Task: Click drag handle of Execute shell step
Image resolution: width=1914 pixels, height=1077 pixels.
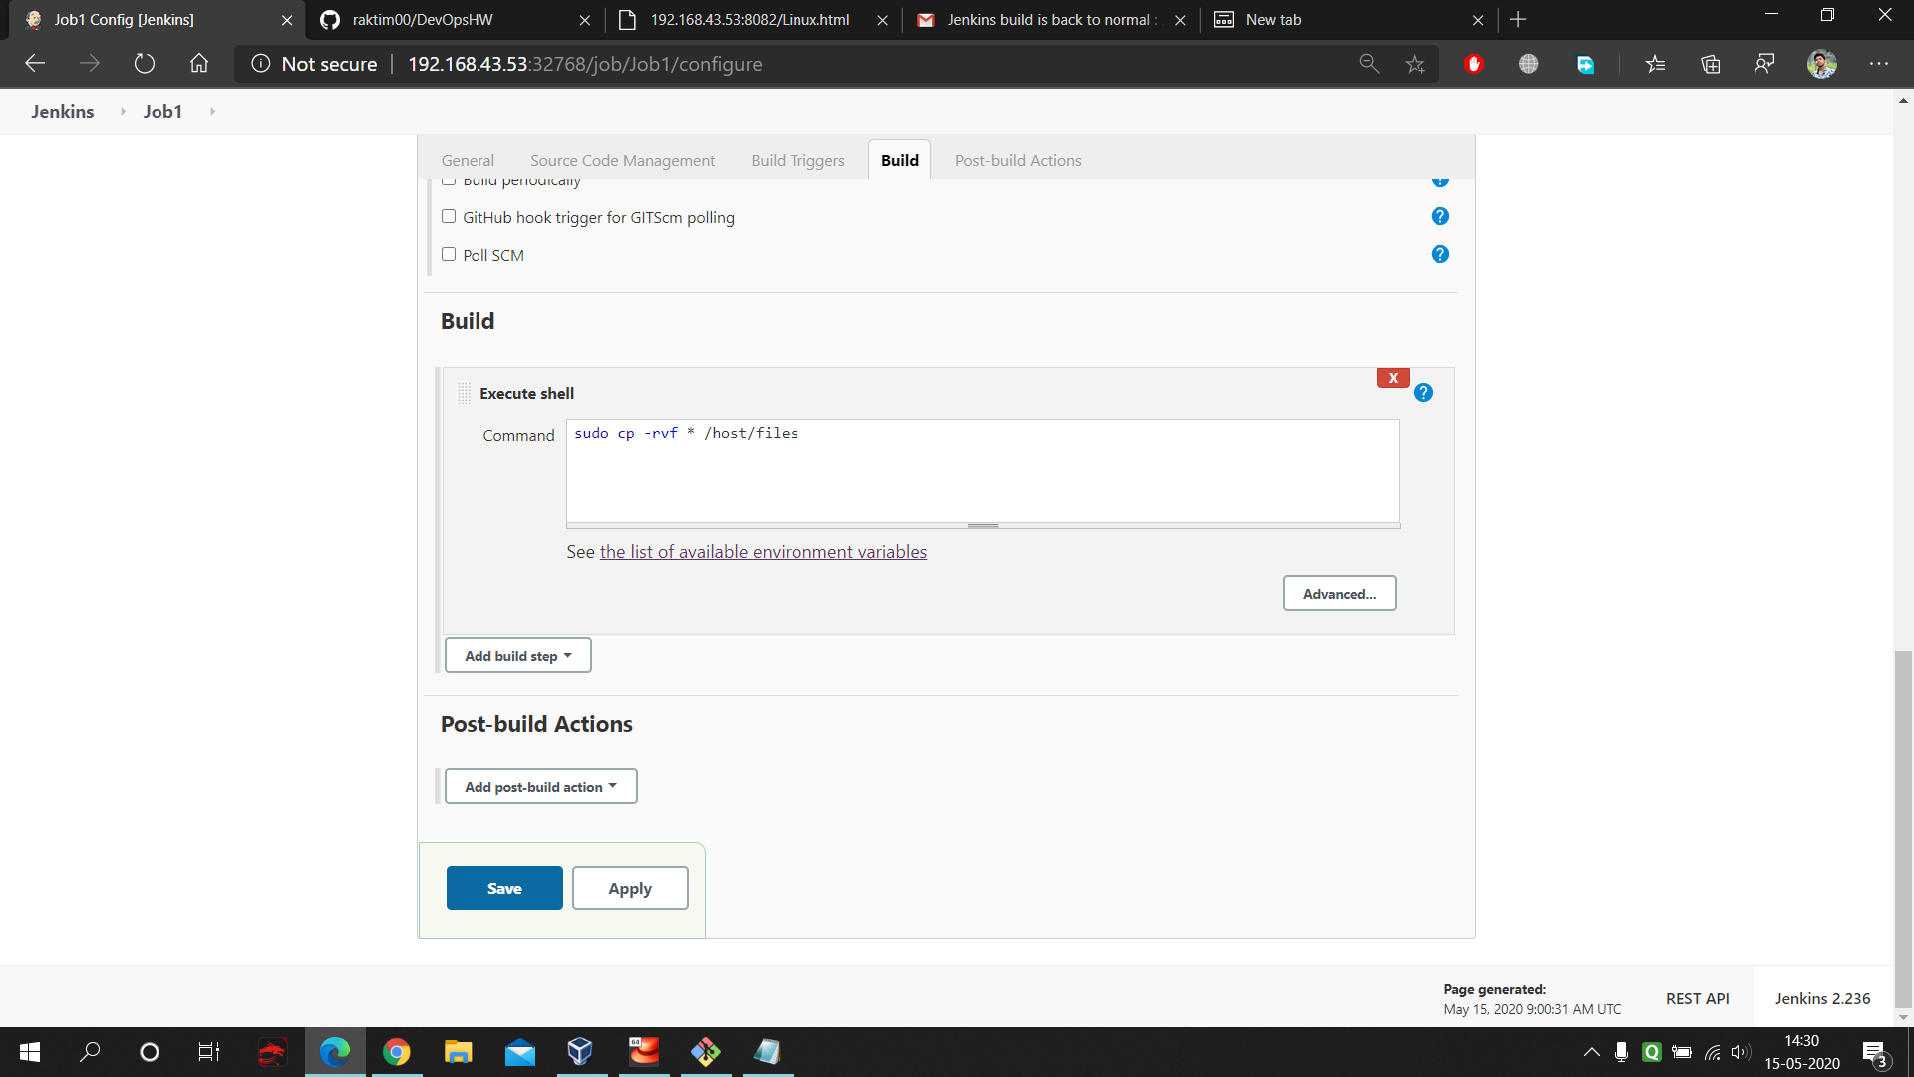Action: tap(464, 393)
